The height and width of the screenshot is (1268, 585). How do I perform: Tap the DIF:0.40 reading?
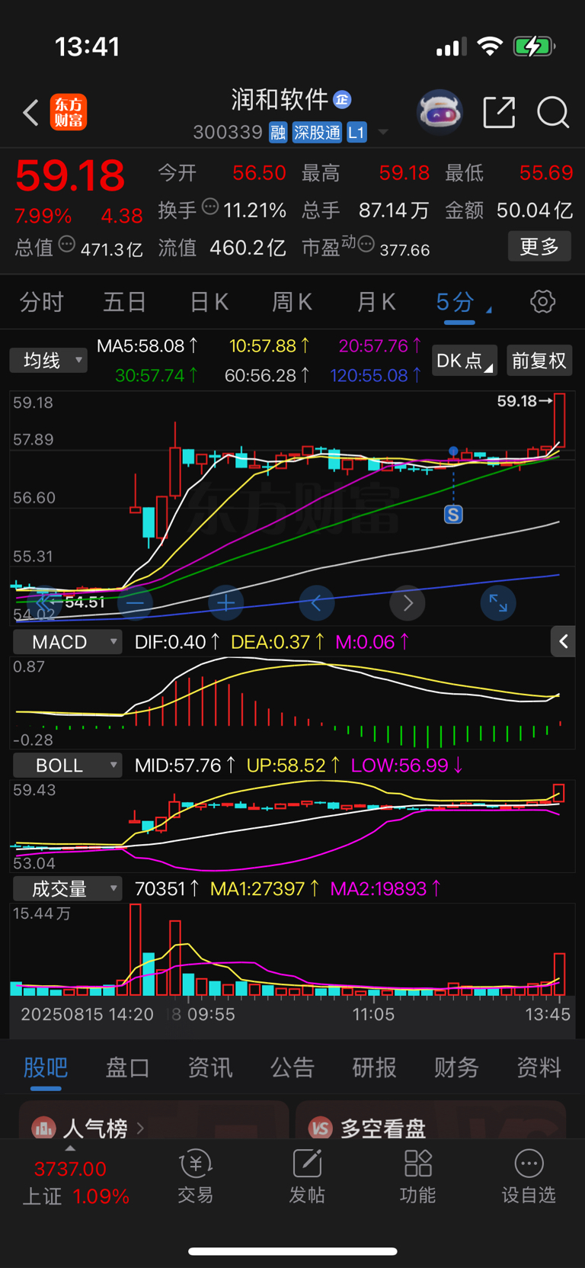click(x=177, y=642)
